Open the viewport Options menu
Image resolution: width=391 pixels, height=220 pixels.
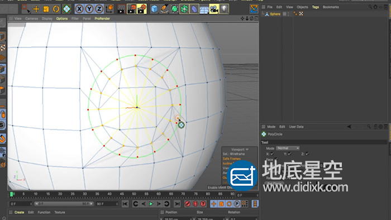pos(62,18)
